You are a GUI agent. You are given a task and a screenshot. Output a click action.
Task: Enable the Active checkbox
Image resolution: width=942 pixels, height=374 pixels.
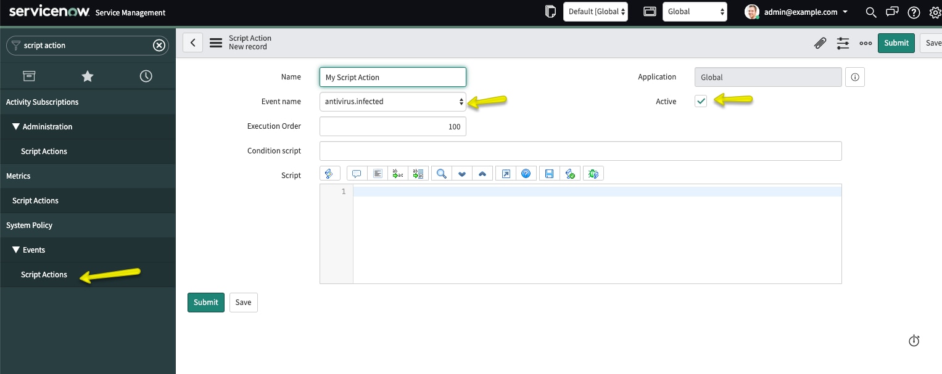coord(700,100)
